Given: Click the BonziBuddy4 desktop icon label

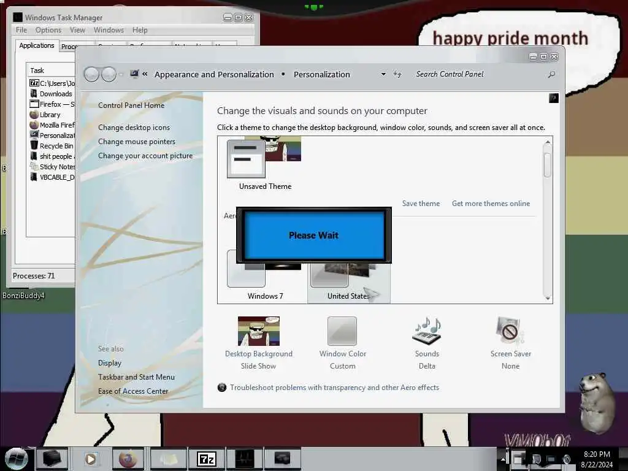Looking at the screenshot, I should point(23,296).
